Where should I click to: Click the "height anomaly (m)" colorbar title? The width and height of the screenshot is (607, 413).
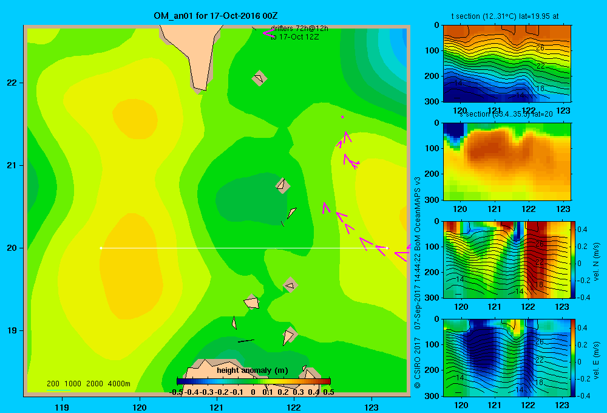click(x=253, y=370)
